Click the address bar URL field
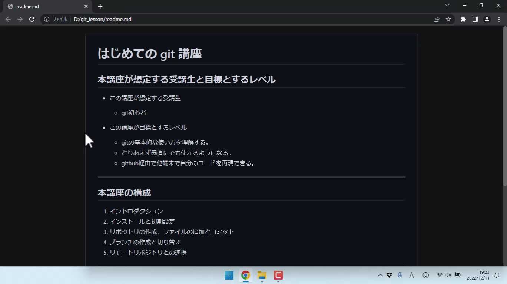 click(x=148, y=19)
